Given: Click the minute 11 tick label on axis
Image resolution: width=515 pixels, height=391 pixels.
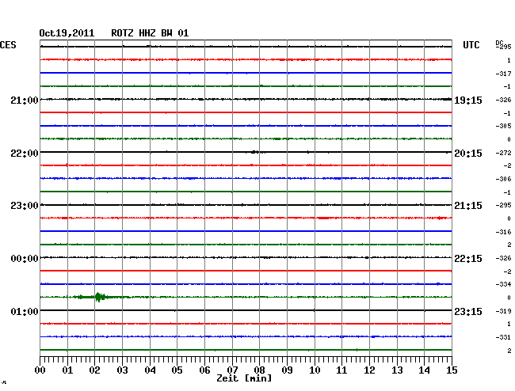Looking at the screenshot, I should pyautogui.click(x=341, y=370).
